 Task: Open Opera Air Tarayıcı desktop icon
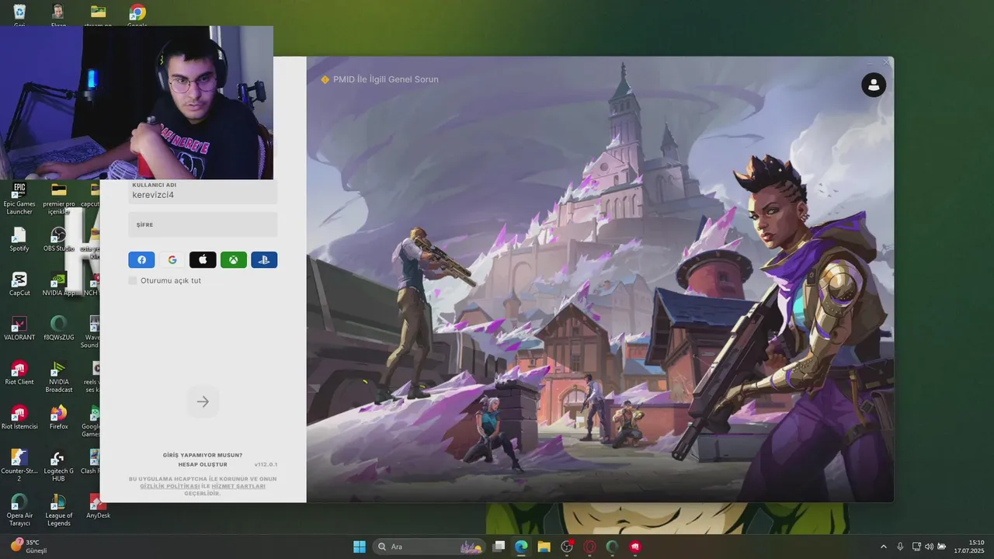click(19, 510)
